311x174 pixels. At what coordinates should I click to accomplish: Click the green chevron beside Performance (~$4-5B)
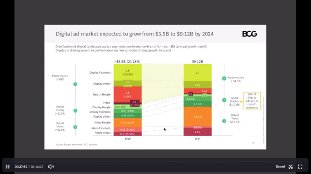pos(224,78)
